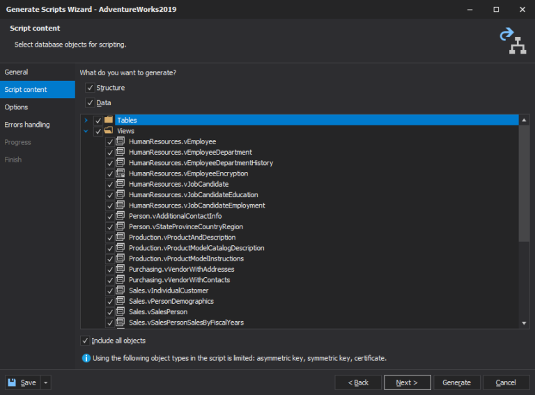Toggle the Include all objects checkbox
The image size is (535, 395).
(x=85, y=341)
